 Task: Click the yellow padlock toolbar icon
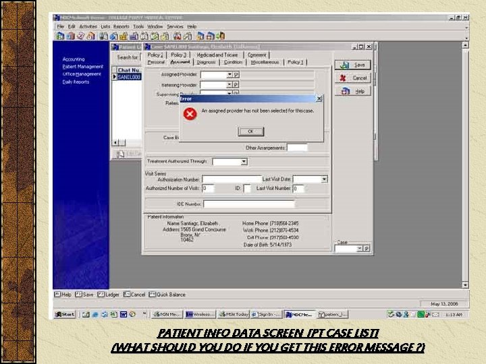[124, 36]
